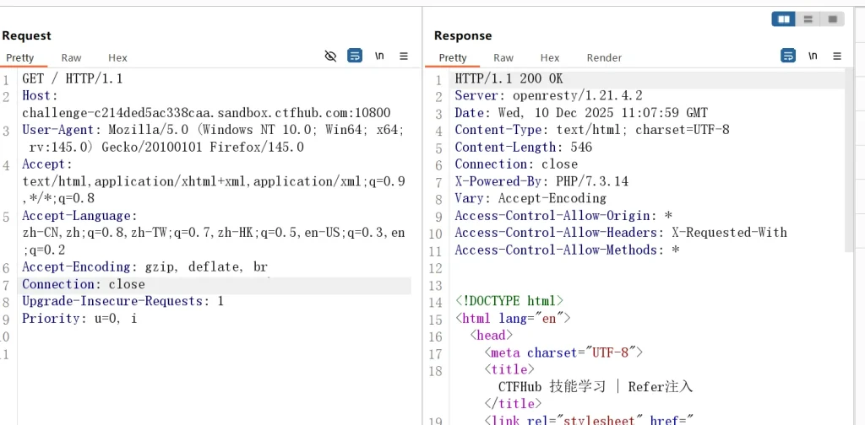Select the side-by-side layout icon
The width and height of the screenshot is (865, 425).
[784, 19]
